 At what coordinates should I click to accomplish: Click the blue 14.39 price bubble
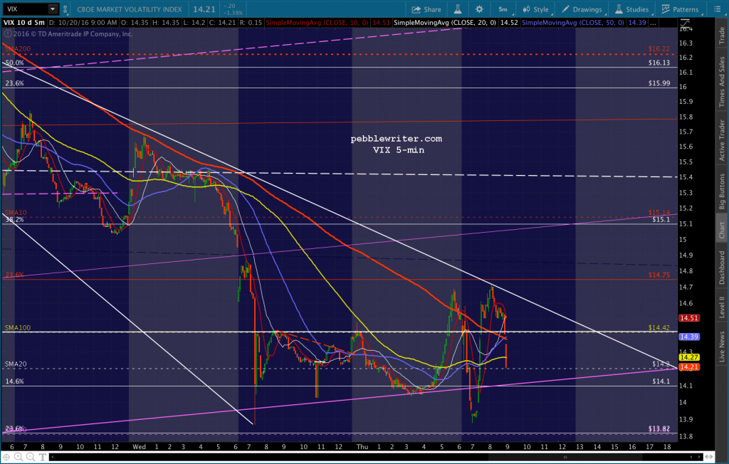coord(689,337)
